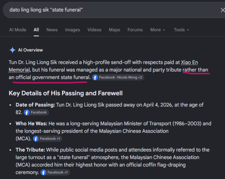Go to the Videos tab
This screenshot has width=225, height=179.
point(94,30)
